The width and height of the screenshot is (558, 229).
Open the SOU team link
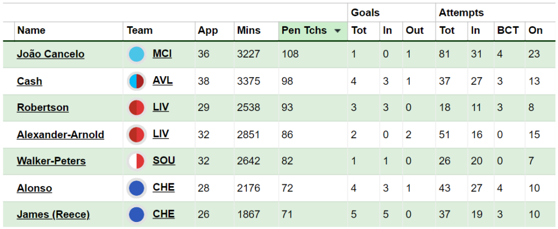(x=164, y=161)
